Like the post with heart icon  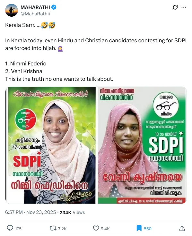[x=96, y=228]
